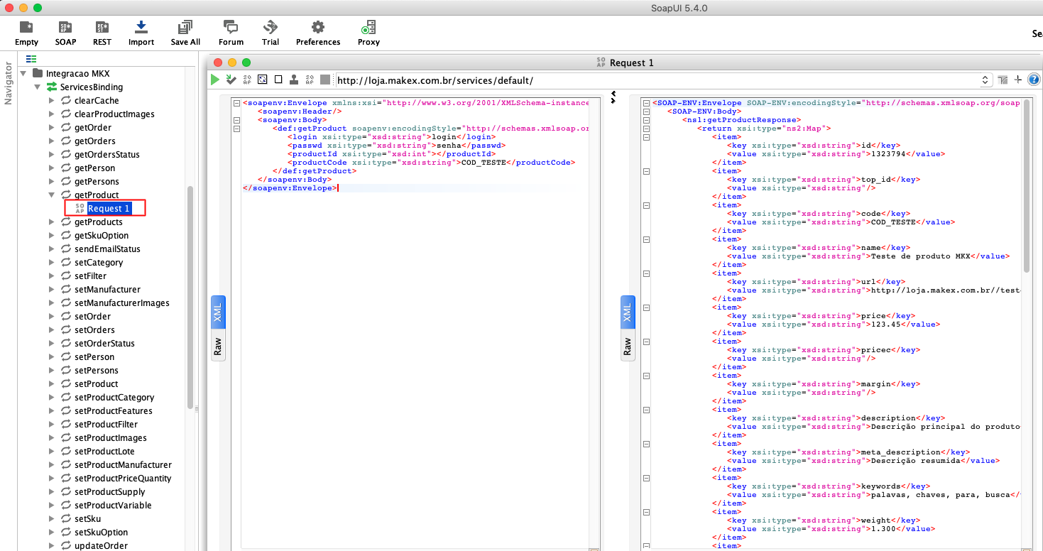The width and height of the screenshot is (1043, 551).
Task: Collapse the soapenv:Envelope node in request
Action: pos(236,103)
